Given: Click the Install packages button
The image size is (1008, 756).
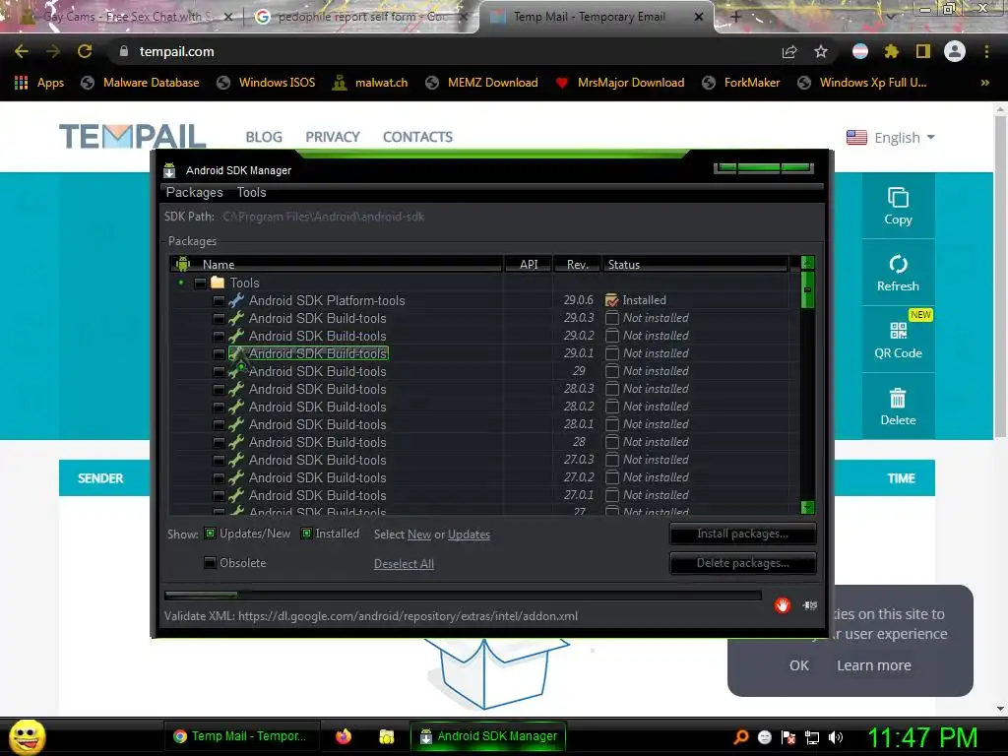Looking at the screenshot, I should click(x=742, y=534).
